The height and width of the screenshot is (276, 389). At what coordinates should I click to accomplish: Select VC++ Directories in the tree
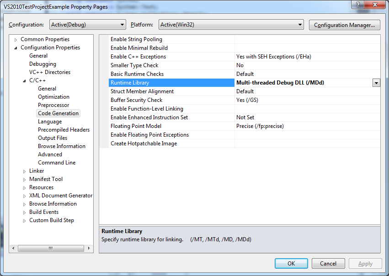click(50, 72)
